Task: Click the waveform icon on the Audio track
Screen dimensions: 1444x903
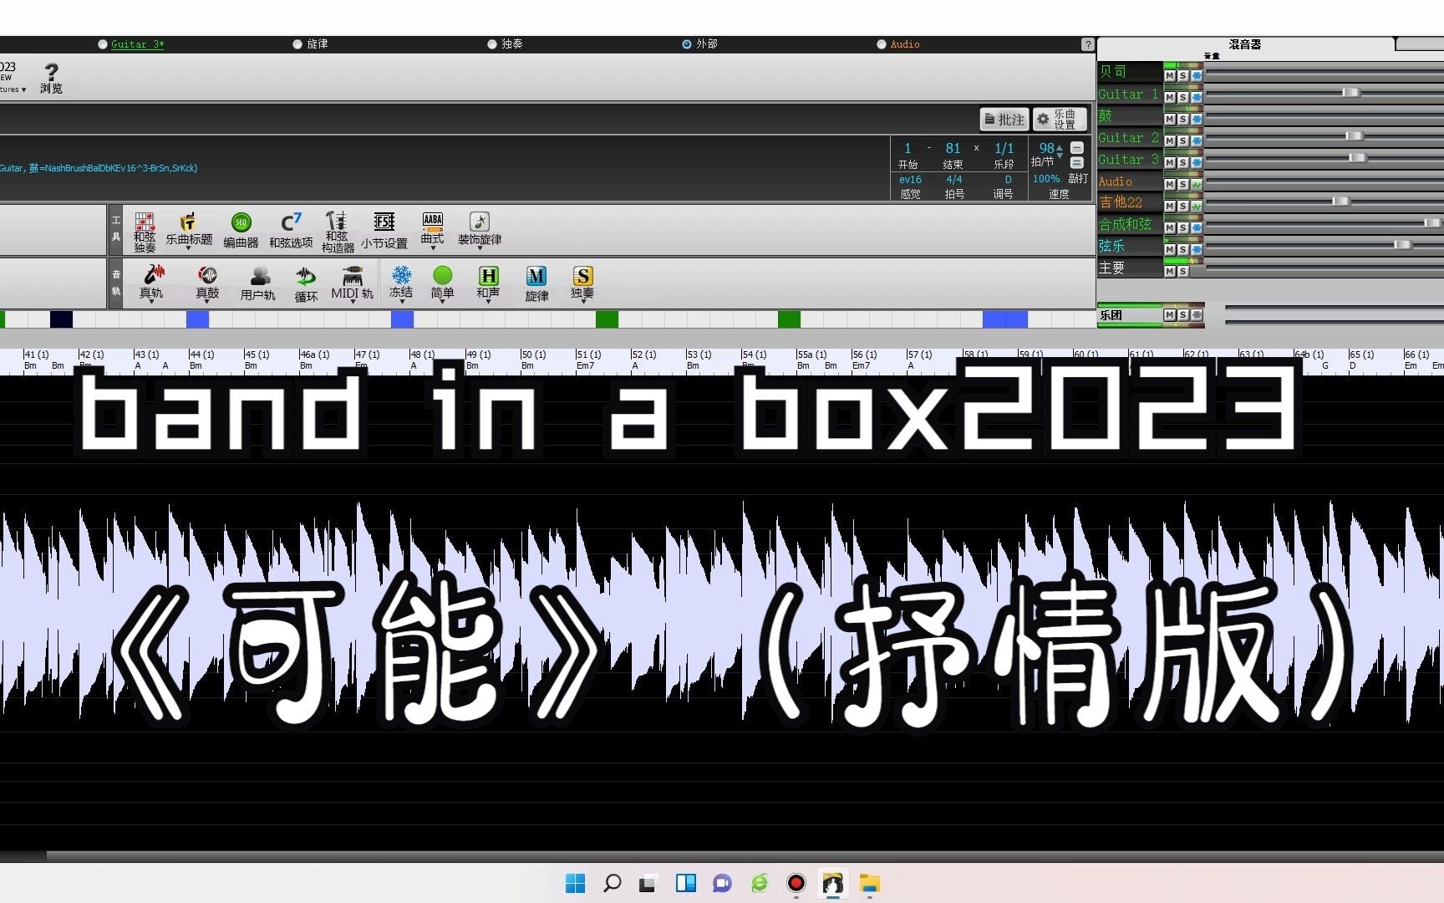Action: tap(1197, 184)
